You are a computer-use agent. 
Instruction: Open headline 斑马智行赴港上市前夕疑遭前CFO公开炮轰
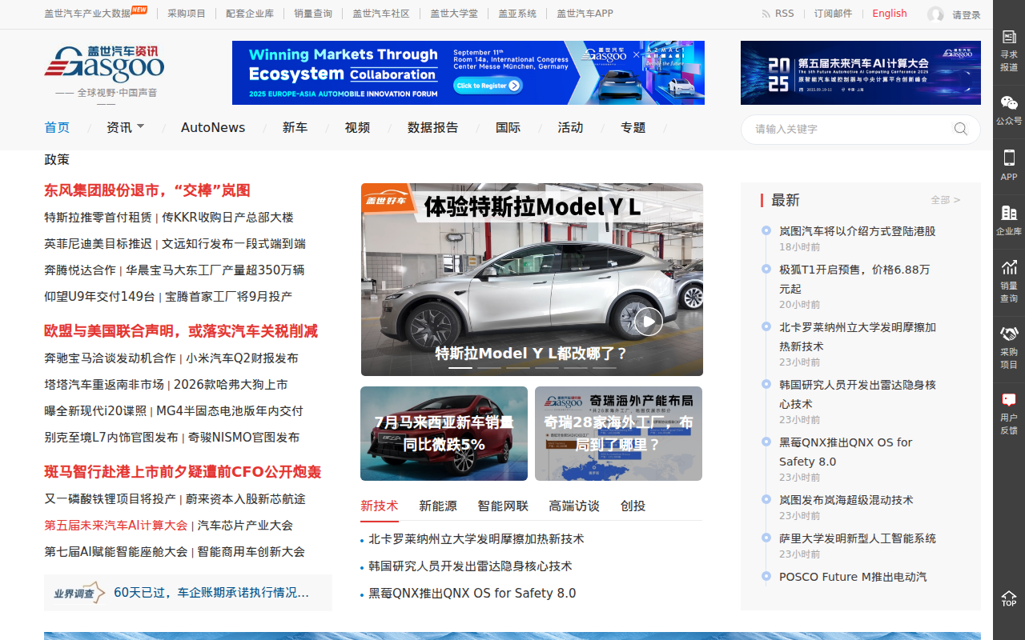pos(183,472)
